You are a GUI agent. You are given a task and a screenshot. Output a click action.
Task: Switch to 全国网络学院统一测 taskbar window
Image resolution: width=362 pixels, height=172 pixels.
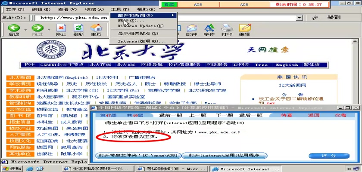pos(98,169)
